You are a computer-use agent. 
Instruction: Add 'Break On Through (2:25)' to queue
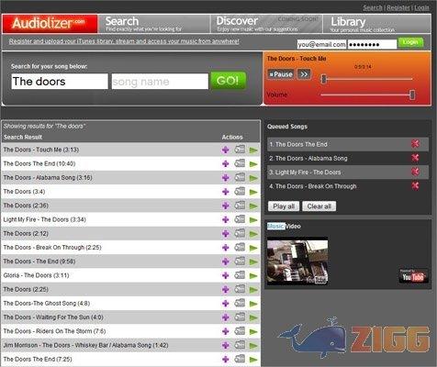point(226,248)
